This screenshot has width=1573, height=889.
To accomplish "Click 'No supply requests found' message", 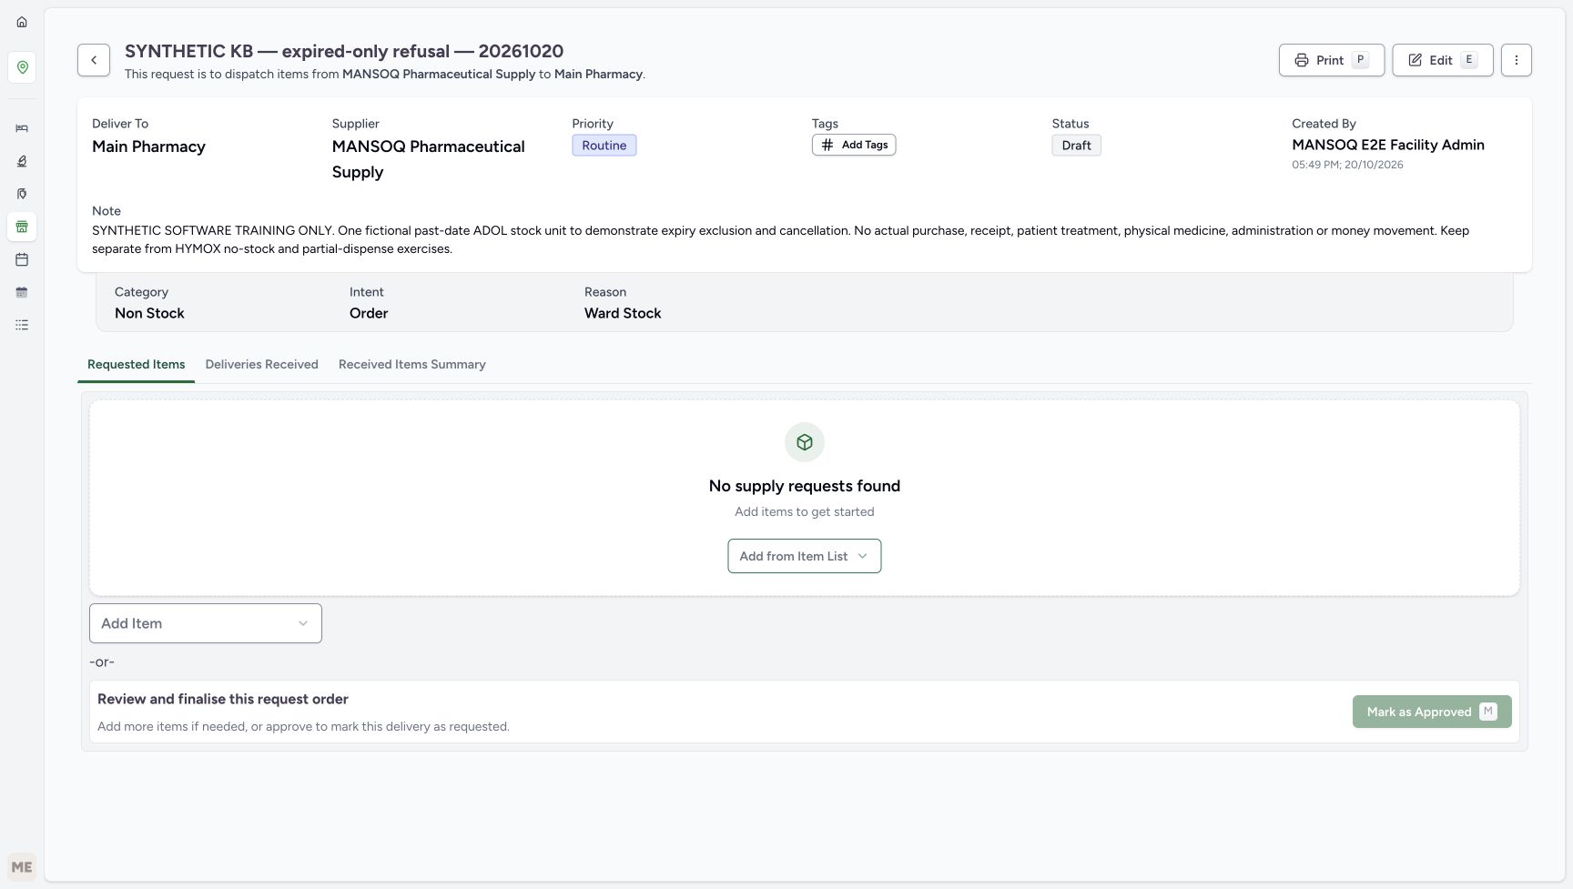I will (x=805, y=486).
